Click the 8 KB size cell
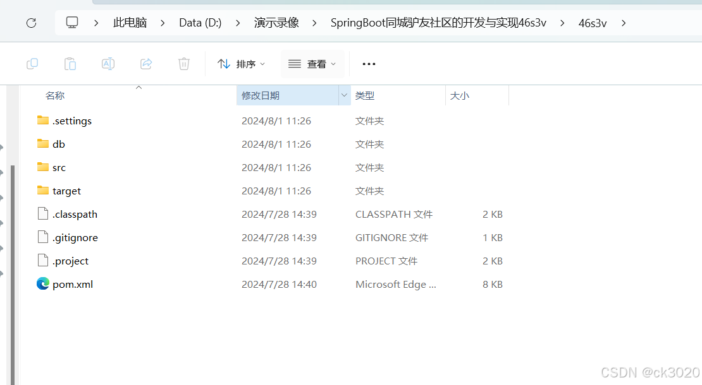The width and height of the screenshot is (702, 385). [x=493, y=285]
